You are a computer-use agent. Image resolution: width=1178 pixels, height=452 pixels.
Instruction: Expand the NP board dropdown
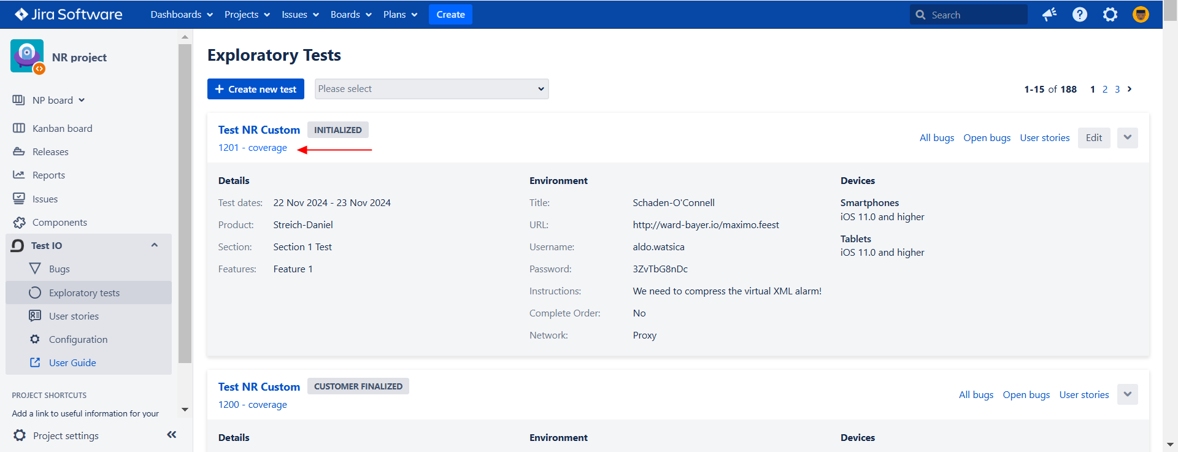click(x=82, y=100)
